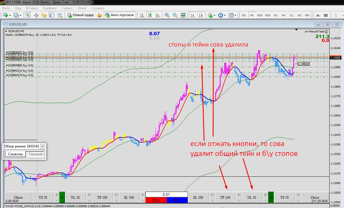Screen dimensions: 344x208
Task: Open the Data Window crosshair icon
Action: pos(36,15)
